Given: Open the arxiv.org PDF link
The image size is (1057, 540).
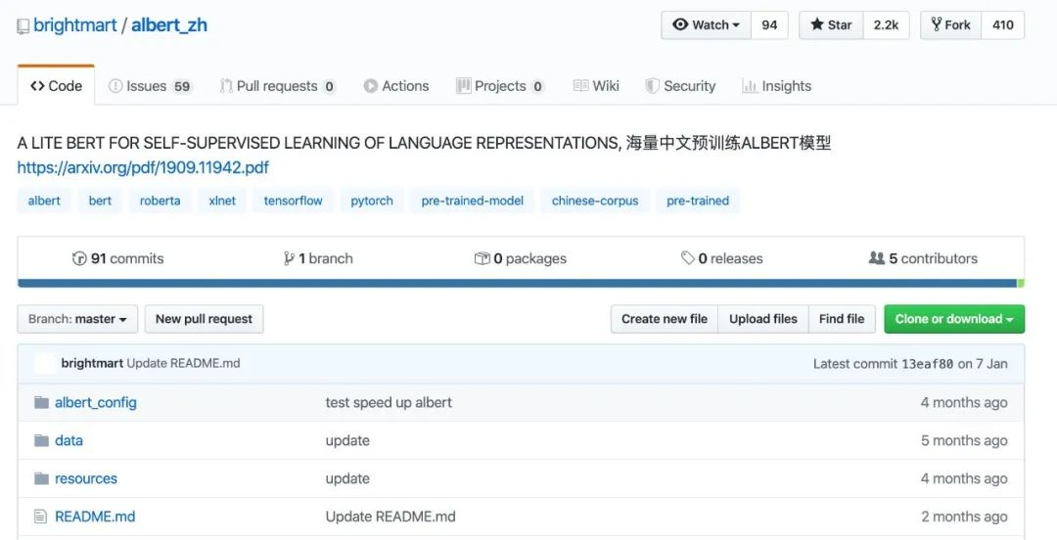Looking at the screenshot, I should (143, 167).
